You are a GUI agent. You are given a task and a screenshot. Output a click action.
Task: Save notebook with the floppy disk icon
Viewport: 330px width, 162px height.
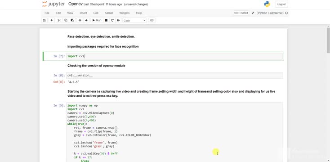pos(44,20)
